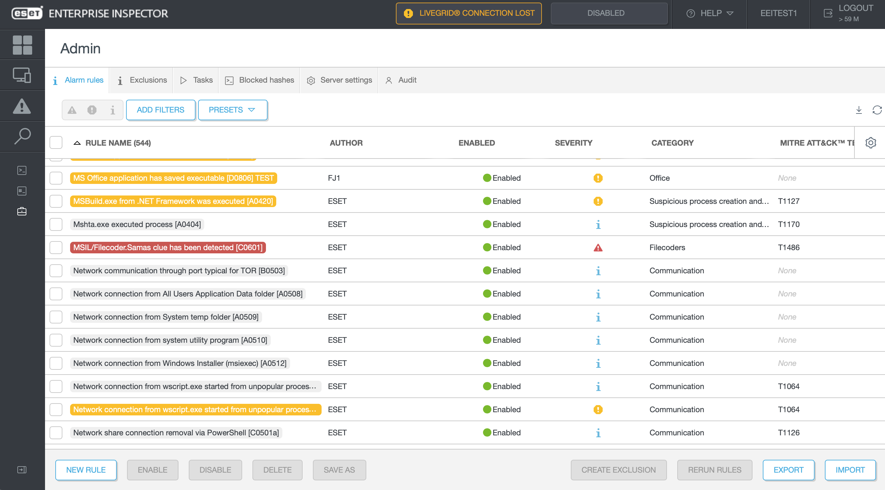
Task: Filter by threat severity triangle icon
Action: [72, 110]
